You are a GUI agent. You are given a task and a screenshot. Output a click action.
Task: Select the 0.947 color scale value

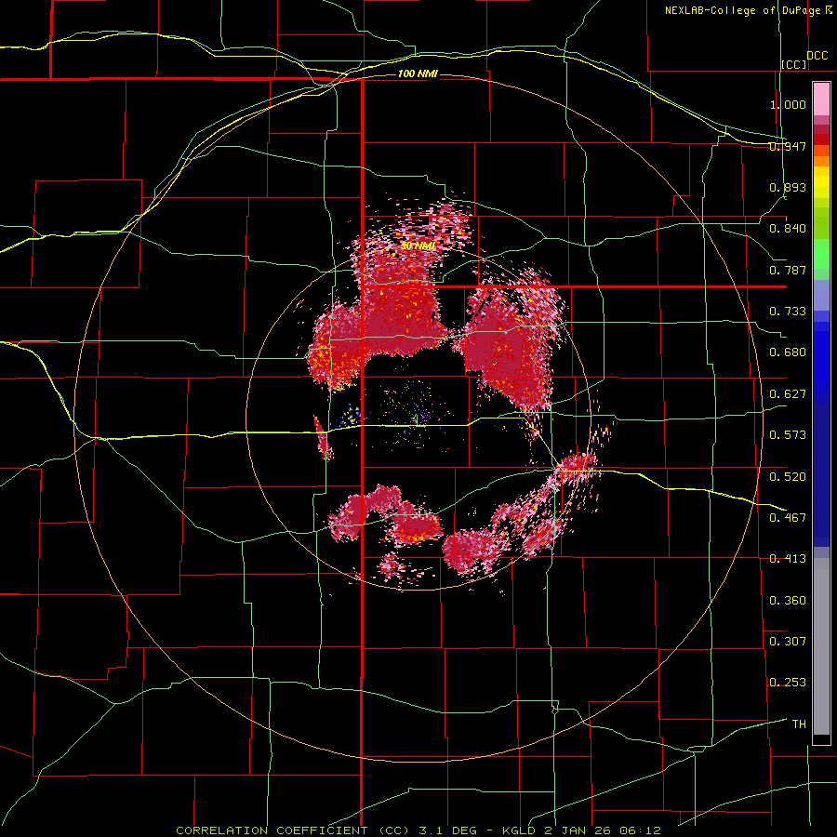pyautogui.click(x=788, y=146)
